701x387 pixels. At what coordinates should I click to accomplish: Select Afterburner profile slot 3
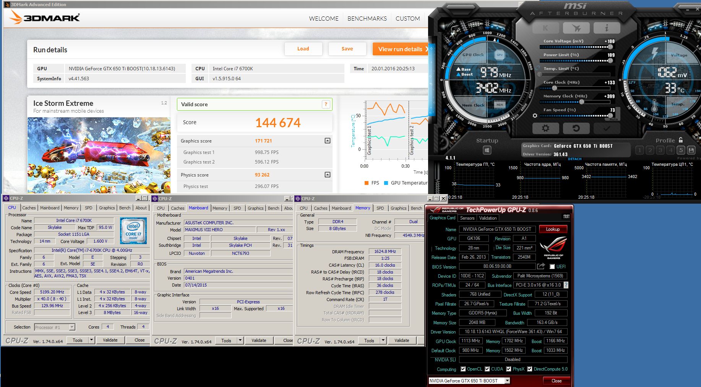pos(660,150)
